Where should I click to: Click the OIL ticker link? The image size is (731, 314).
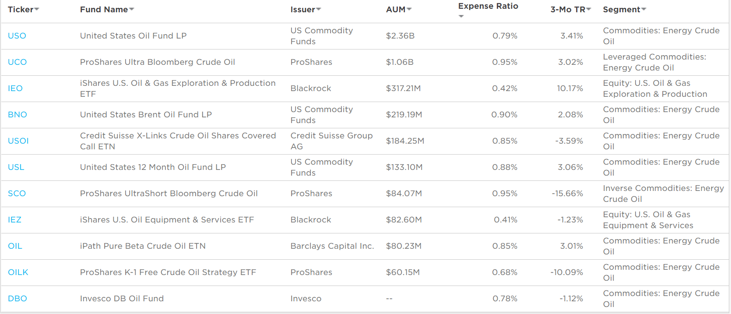[15, 246]
